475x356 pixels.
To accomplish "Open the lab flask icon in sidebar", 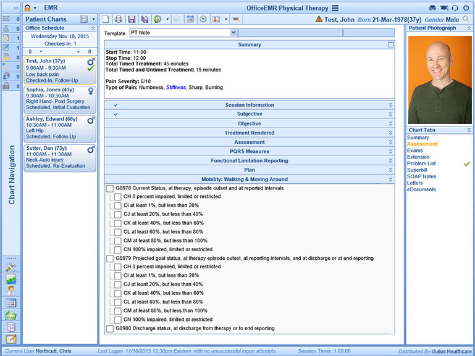I will [x=6, y=28].
